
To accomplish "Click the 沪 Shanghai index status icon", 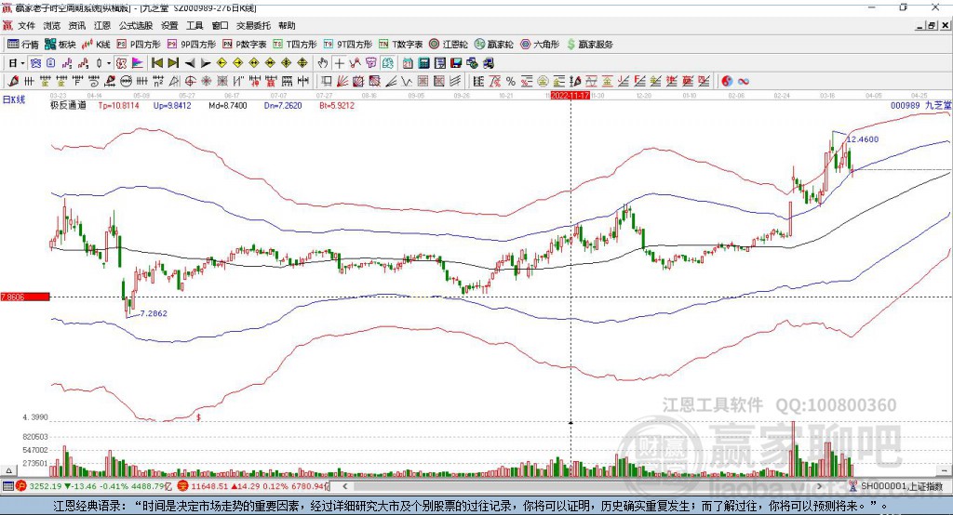I will pos(20,486).
